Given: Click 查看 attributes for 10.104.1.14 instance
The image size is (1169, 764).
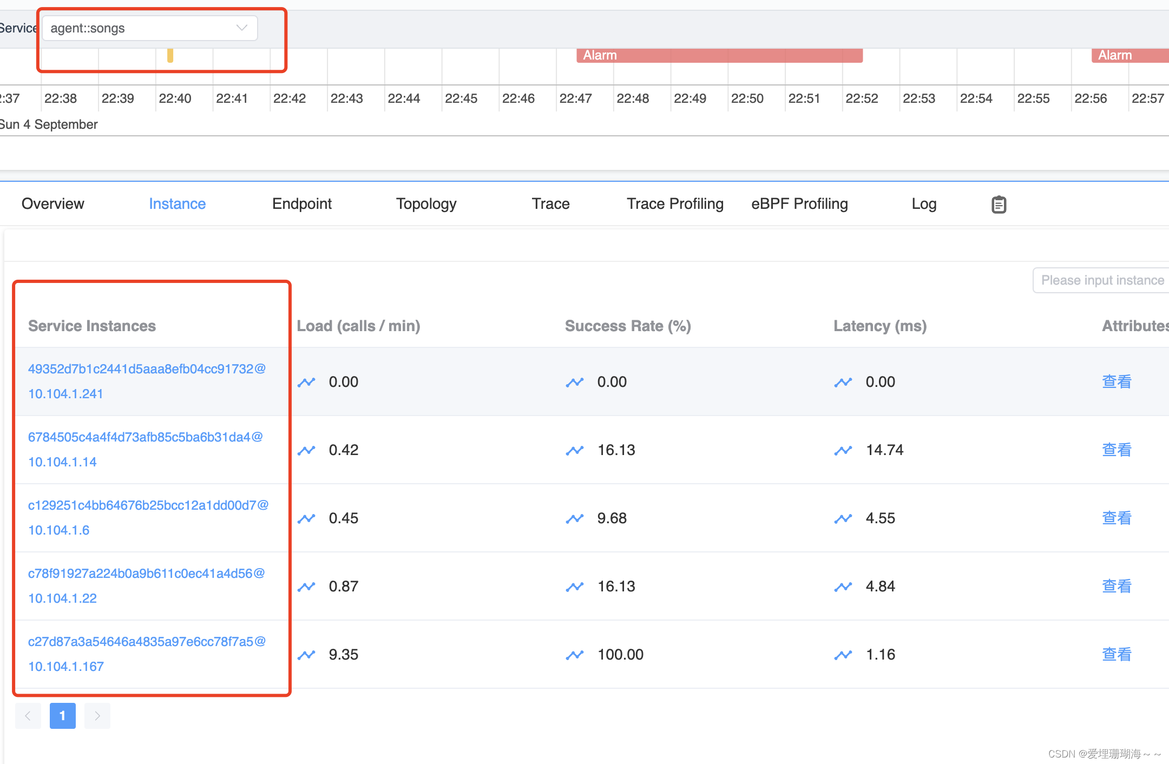Looking at the screenshot, I should point(1117,450).
